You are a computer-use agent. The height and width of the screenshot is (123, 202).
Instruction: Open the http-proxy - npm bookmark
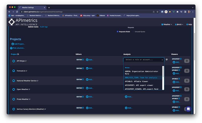click(87, 16)
